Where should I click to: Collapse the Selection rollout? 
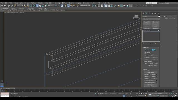147,47
